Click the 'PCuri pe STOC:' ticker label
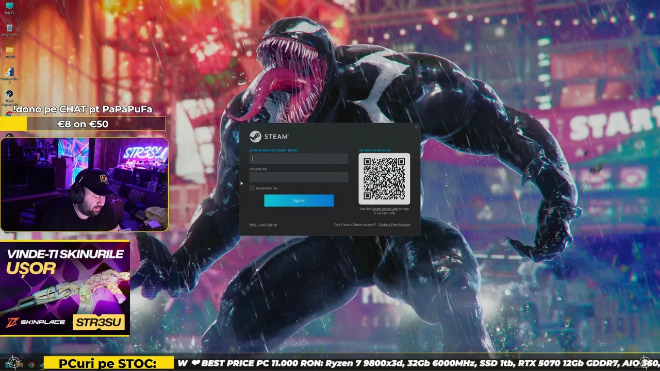 pyautogui.click(x=108, y=364)
